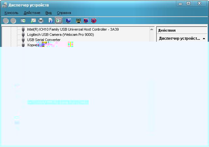Select the USB Serial Converter device

tap(43, 40)
